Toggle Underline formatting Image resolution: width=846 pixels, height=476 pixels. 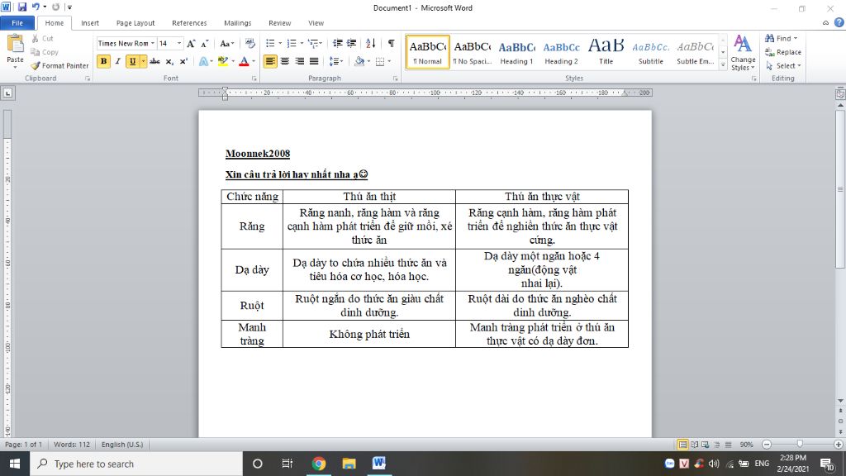(132, 61)
